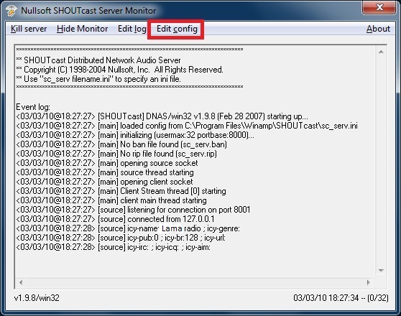Click the 'icy-irc: ; icy-icq: ; icy-aim:' line
The image size is (401, 316).
click(x=114, y=247)
